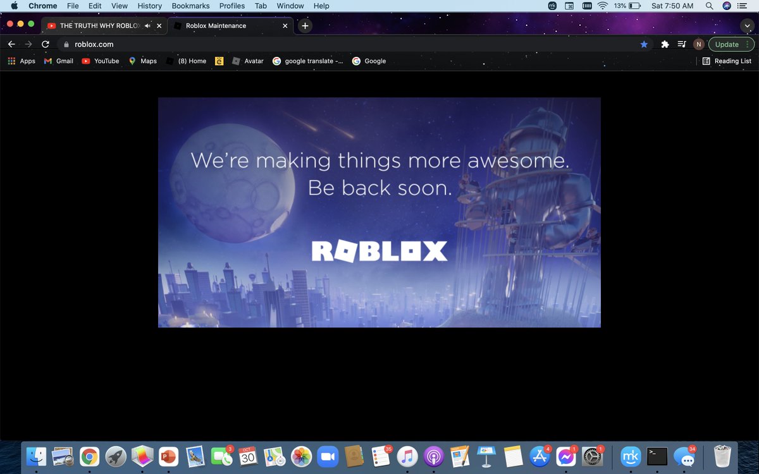The height and width of the screenshot is (474, 759).
Task: Open the Window menu
Action: pyautogui.click(x=290, y=6)
